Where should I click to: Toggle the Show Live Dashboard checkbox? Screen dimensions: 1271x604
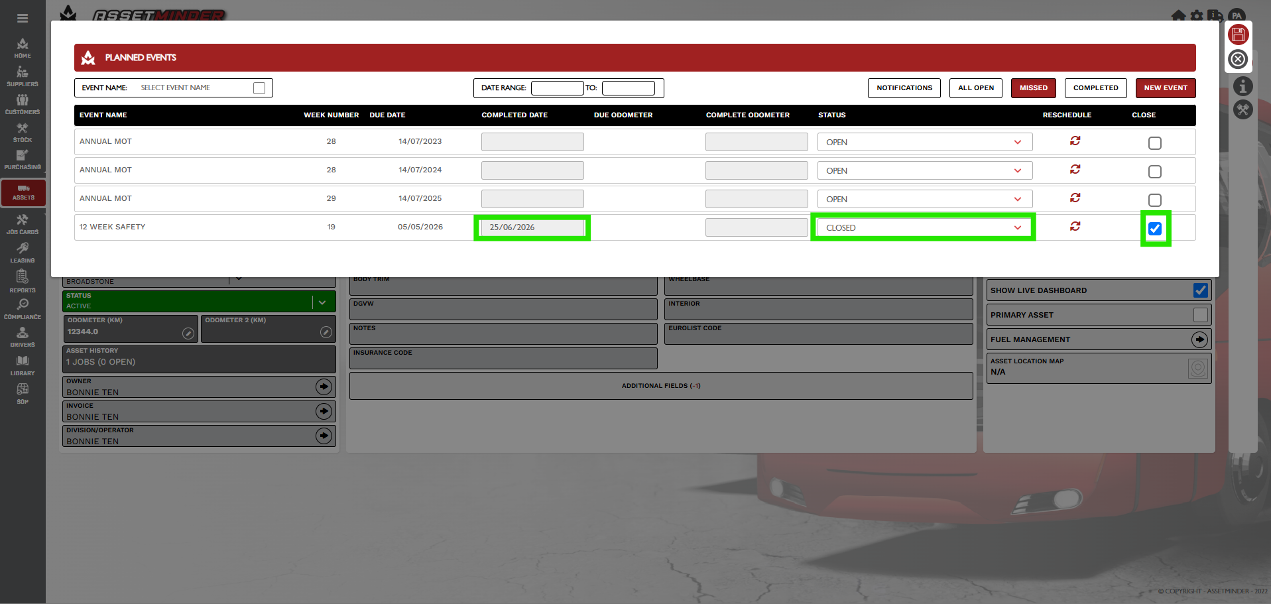point(1200,290)
